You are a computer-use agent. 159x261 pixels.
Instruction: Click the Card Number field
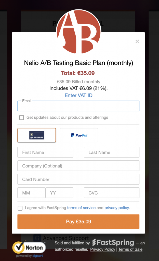coord(78,179)
